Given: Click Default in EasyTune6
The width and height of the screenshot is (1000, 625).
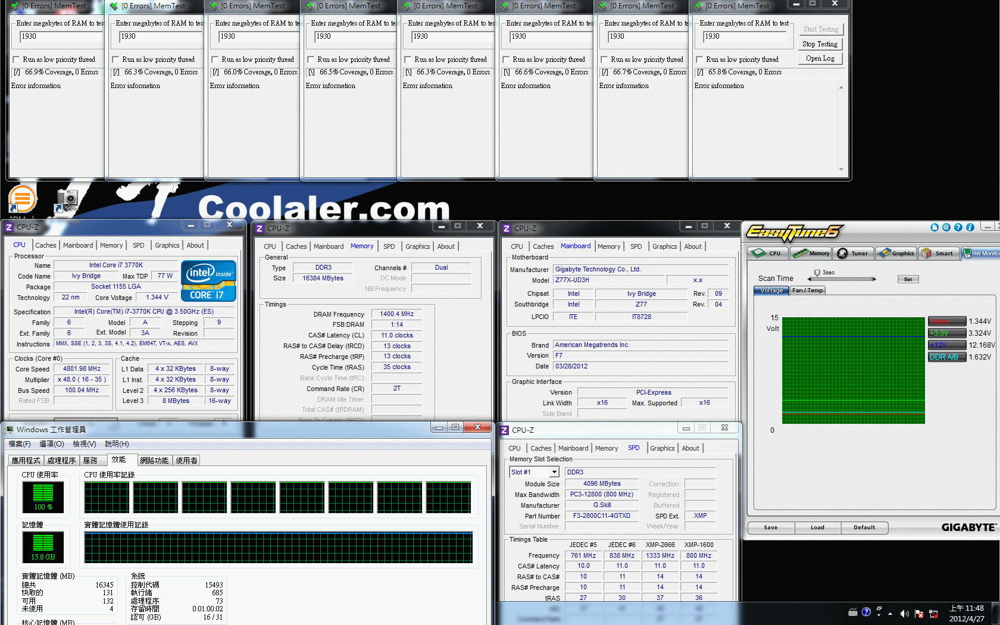Looking at the screenshot, I should 864,527.
